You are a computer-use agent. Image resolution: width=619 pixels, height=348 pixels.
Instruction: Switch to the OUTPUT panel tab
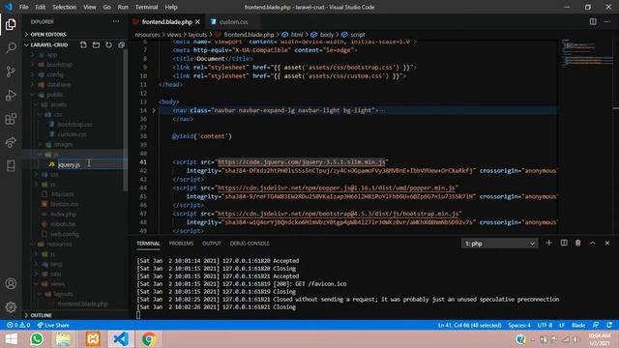[212, 244]
